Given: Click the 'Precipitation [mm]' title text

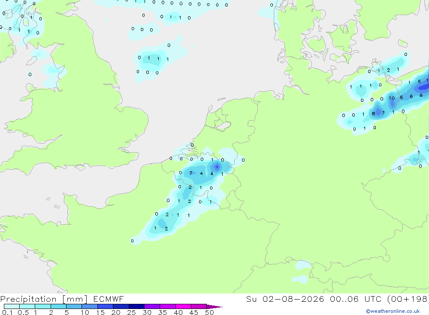Looking at the screenshot, I should 44,299.
